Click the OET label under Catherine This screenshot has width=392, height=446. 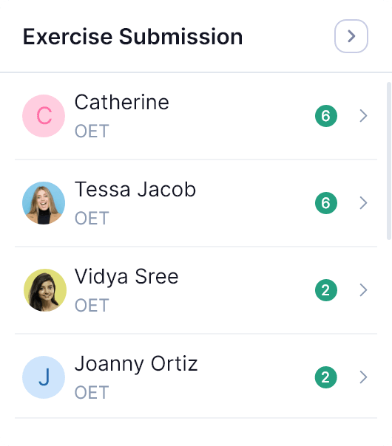click(x=92, y=131)
